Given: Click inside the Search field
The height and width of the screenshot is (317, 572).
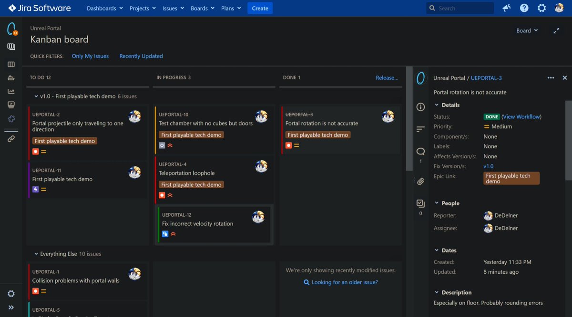Looking at the screenshot, I should pyautogui.click(x=460, y=8).
